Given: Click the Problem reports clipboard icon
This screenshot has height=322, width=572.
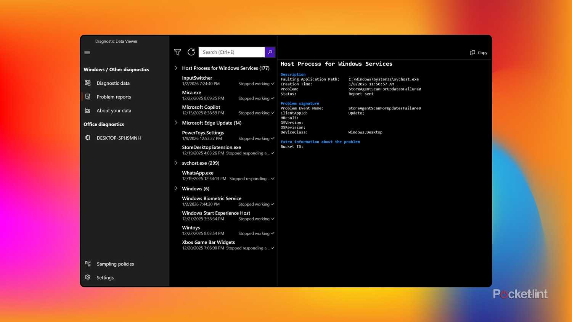Looking at the screenshot, I should coord(88,97).
